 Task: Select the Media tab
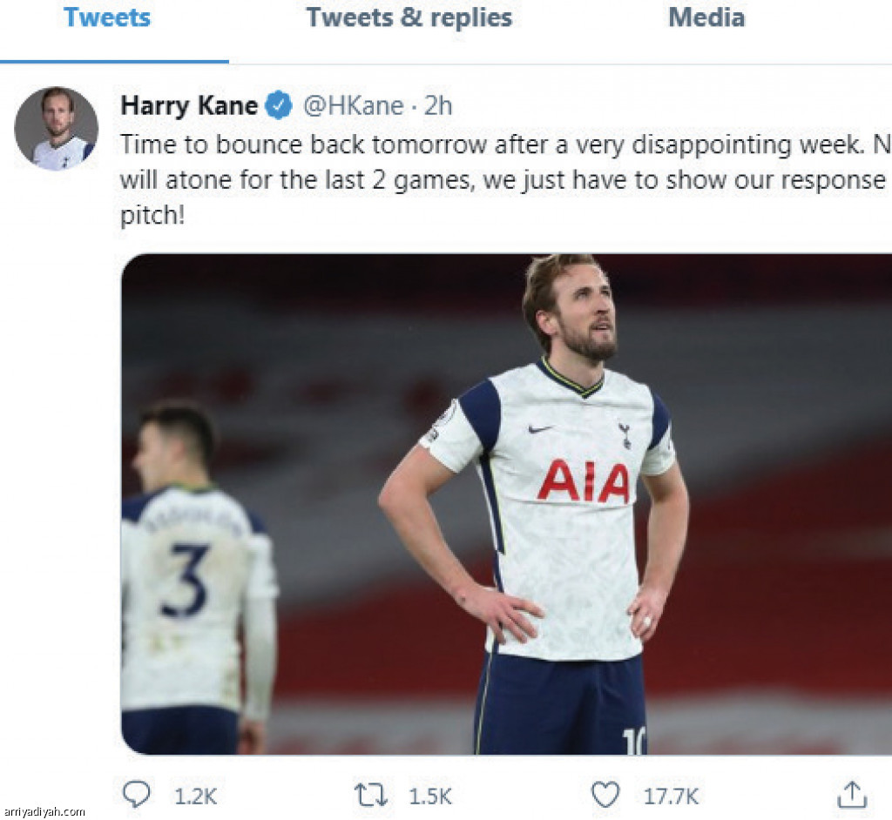coord(706,17)
